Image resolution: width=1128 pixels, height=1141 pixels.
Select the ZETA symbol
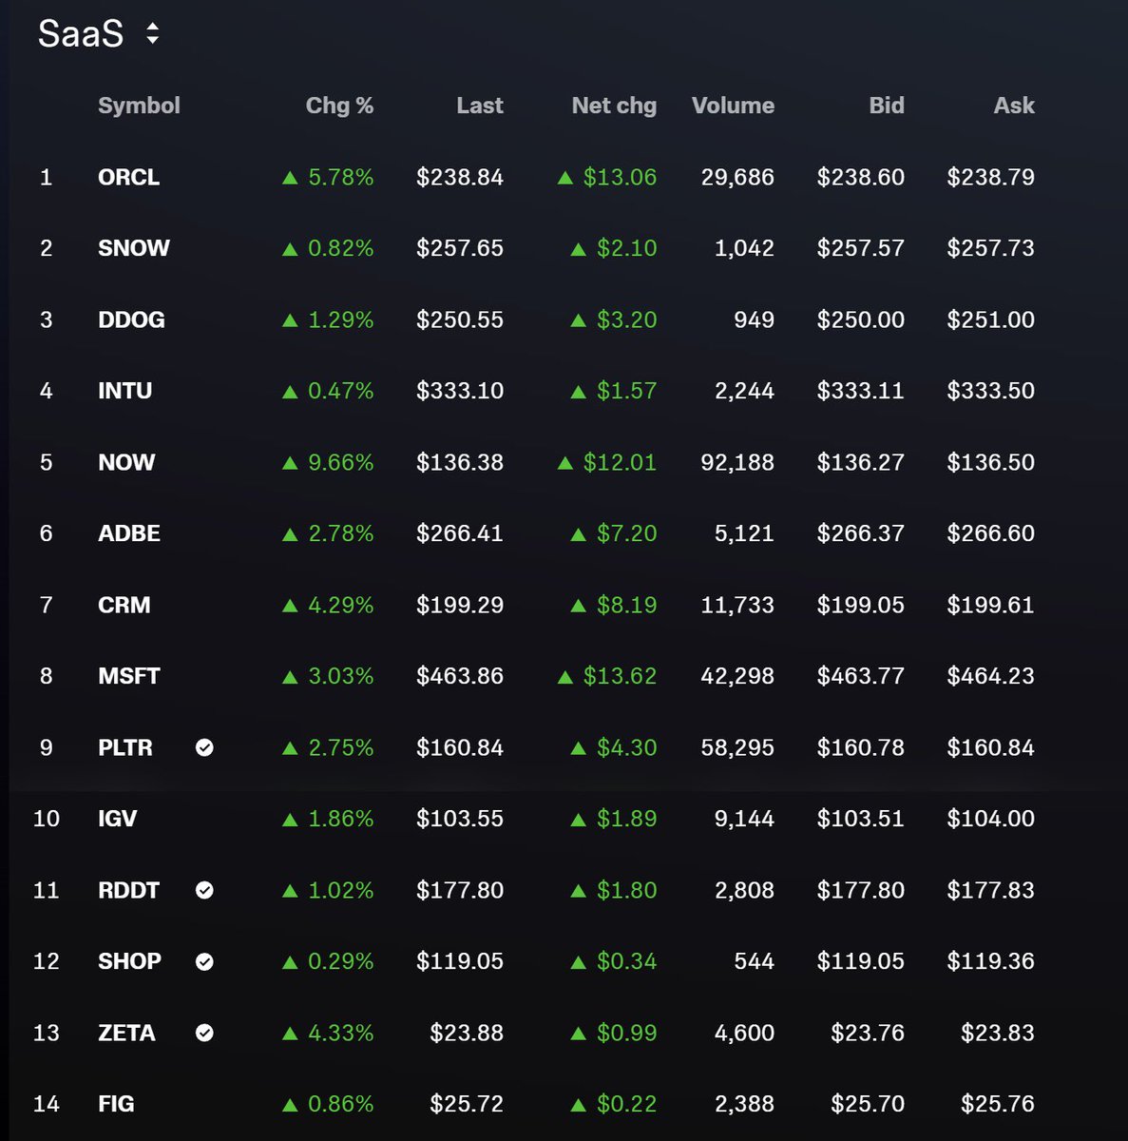click(x=126, y=1033)
